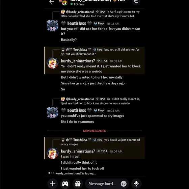The width and height of the screenshot is (189, 189).
Task: Tap the microphone voice message icon
Action: (136, 184)
